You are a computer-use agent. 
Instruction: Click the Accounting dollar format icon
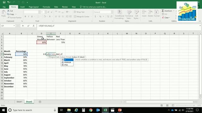[95, 17]
